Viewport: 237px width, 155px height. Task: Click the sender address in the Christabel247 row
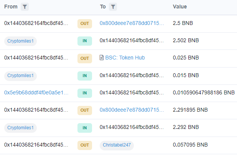[36, 145]
